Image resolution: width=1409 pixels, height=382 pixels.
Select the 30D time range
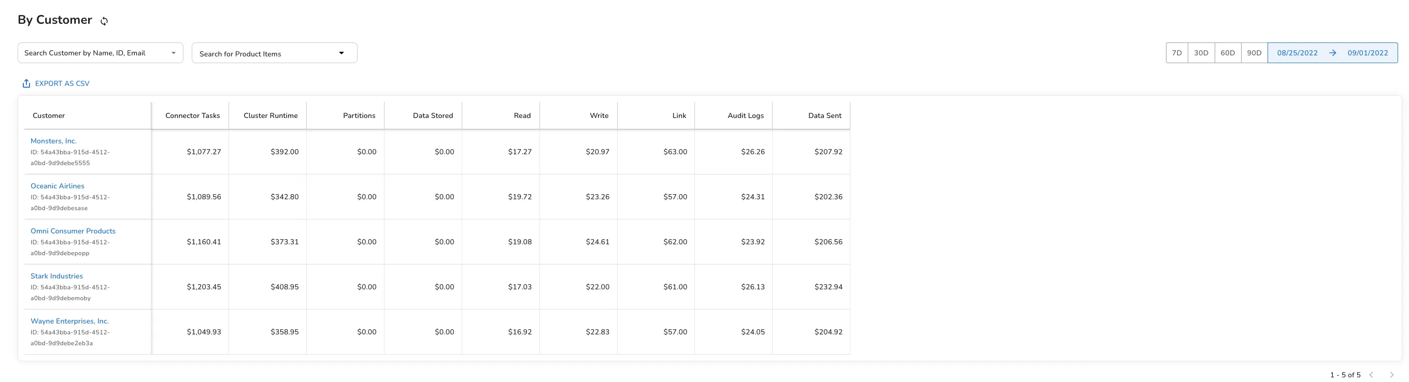(1201, 53)
